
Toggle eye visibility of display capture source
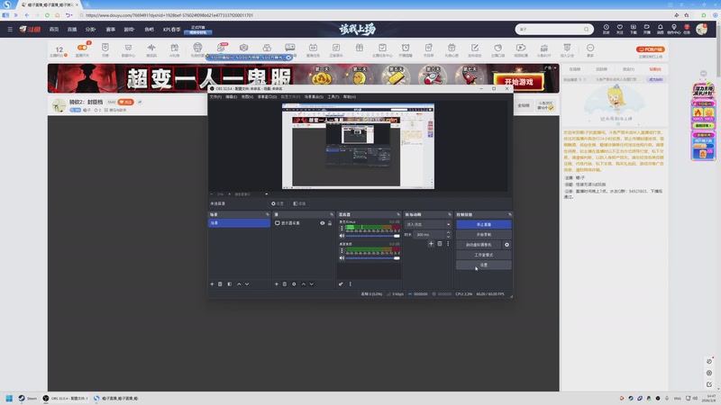323,223
